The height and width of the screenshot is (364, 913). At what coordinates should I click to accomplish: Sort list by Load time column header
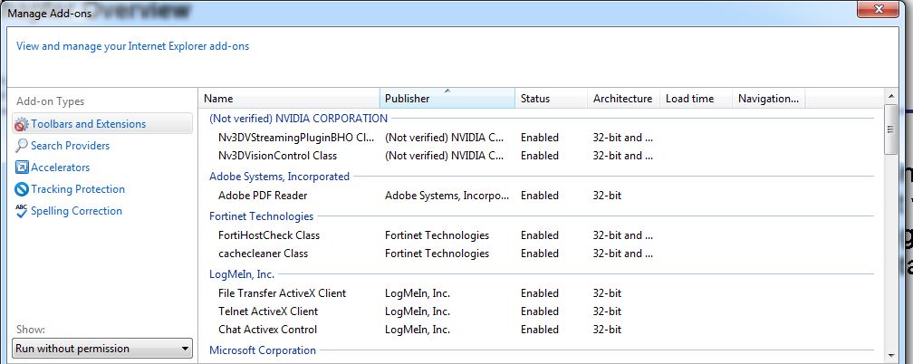point(696,99)
